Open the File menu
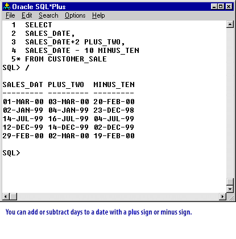Viewport: 236px width, 239px height. [x=10, y=15]
